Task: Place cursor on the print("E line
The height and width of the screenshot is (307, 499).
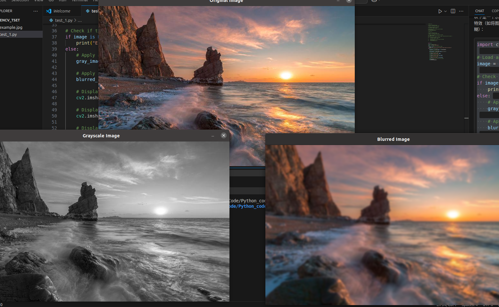Action: (87, 43)
